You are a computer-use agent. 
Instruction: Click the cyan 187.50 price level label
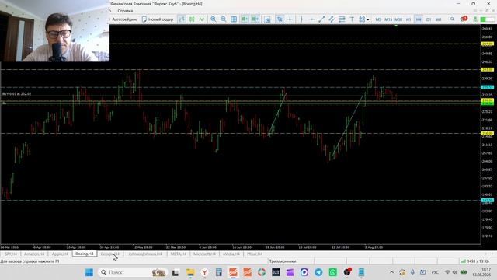(x=487, y=201)
